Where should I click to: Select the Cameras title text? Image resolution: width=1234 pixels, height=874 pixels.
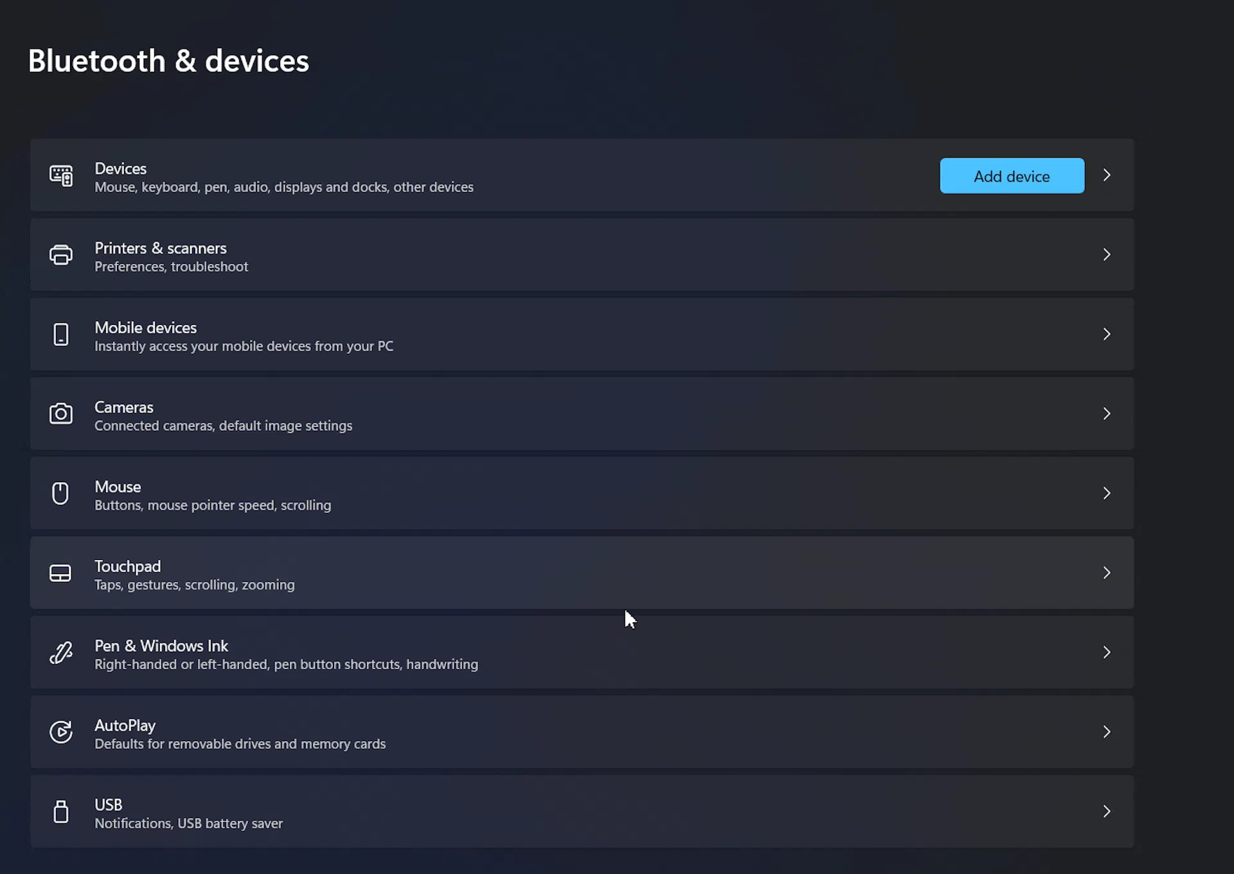(124, 407)
